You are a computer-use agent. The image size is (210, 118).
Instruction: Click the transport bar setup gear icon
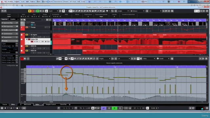point(207,108)
